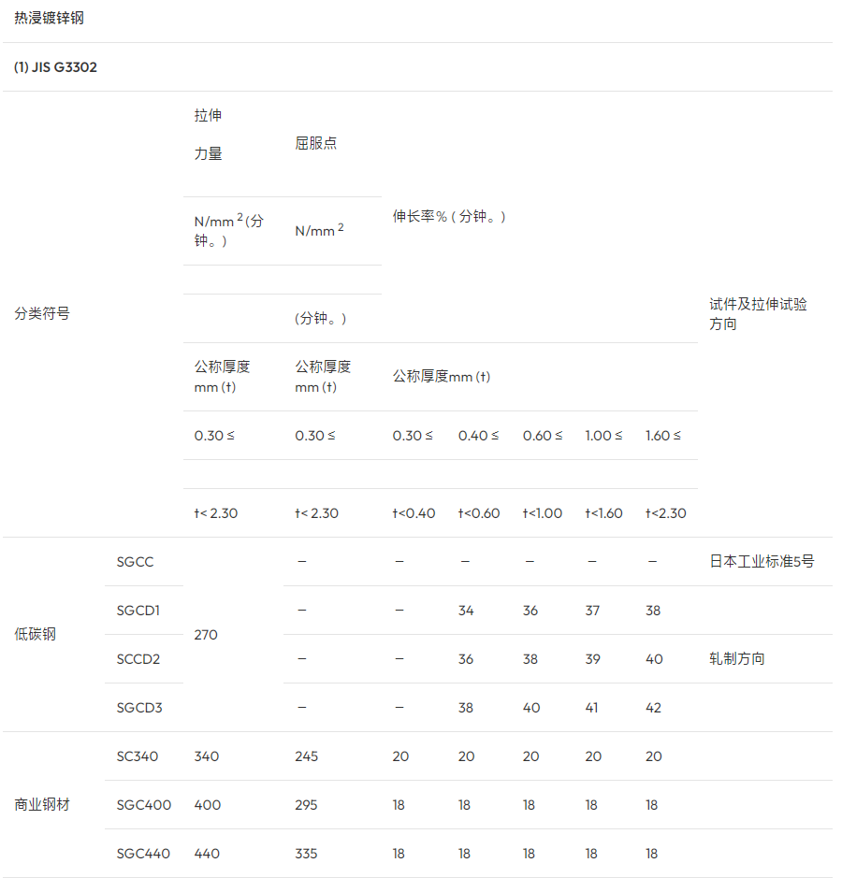Select the 轧制方向 cell
This screenshot has width=842, height=892.
[737, 659]
